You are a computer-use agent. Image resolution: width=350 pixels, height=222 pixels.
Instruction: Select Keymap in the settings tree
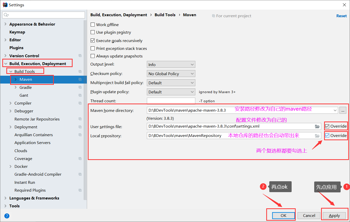[17, 32]
